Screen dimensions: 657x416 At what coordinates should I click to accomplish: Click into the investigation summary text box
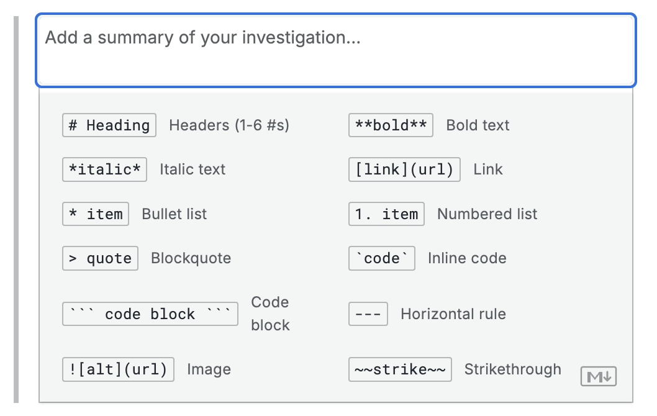pyautogui.click(x=335, y=51)
